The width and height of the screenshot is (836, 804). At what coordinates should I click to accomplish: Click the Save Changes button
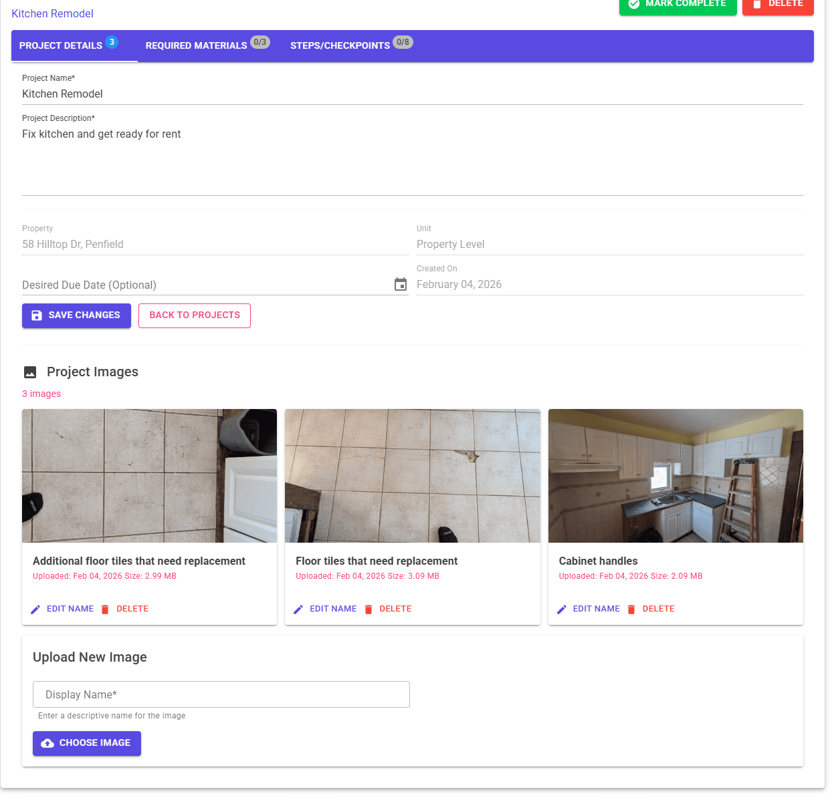(x=76, y=315)
